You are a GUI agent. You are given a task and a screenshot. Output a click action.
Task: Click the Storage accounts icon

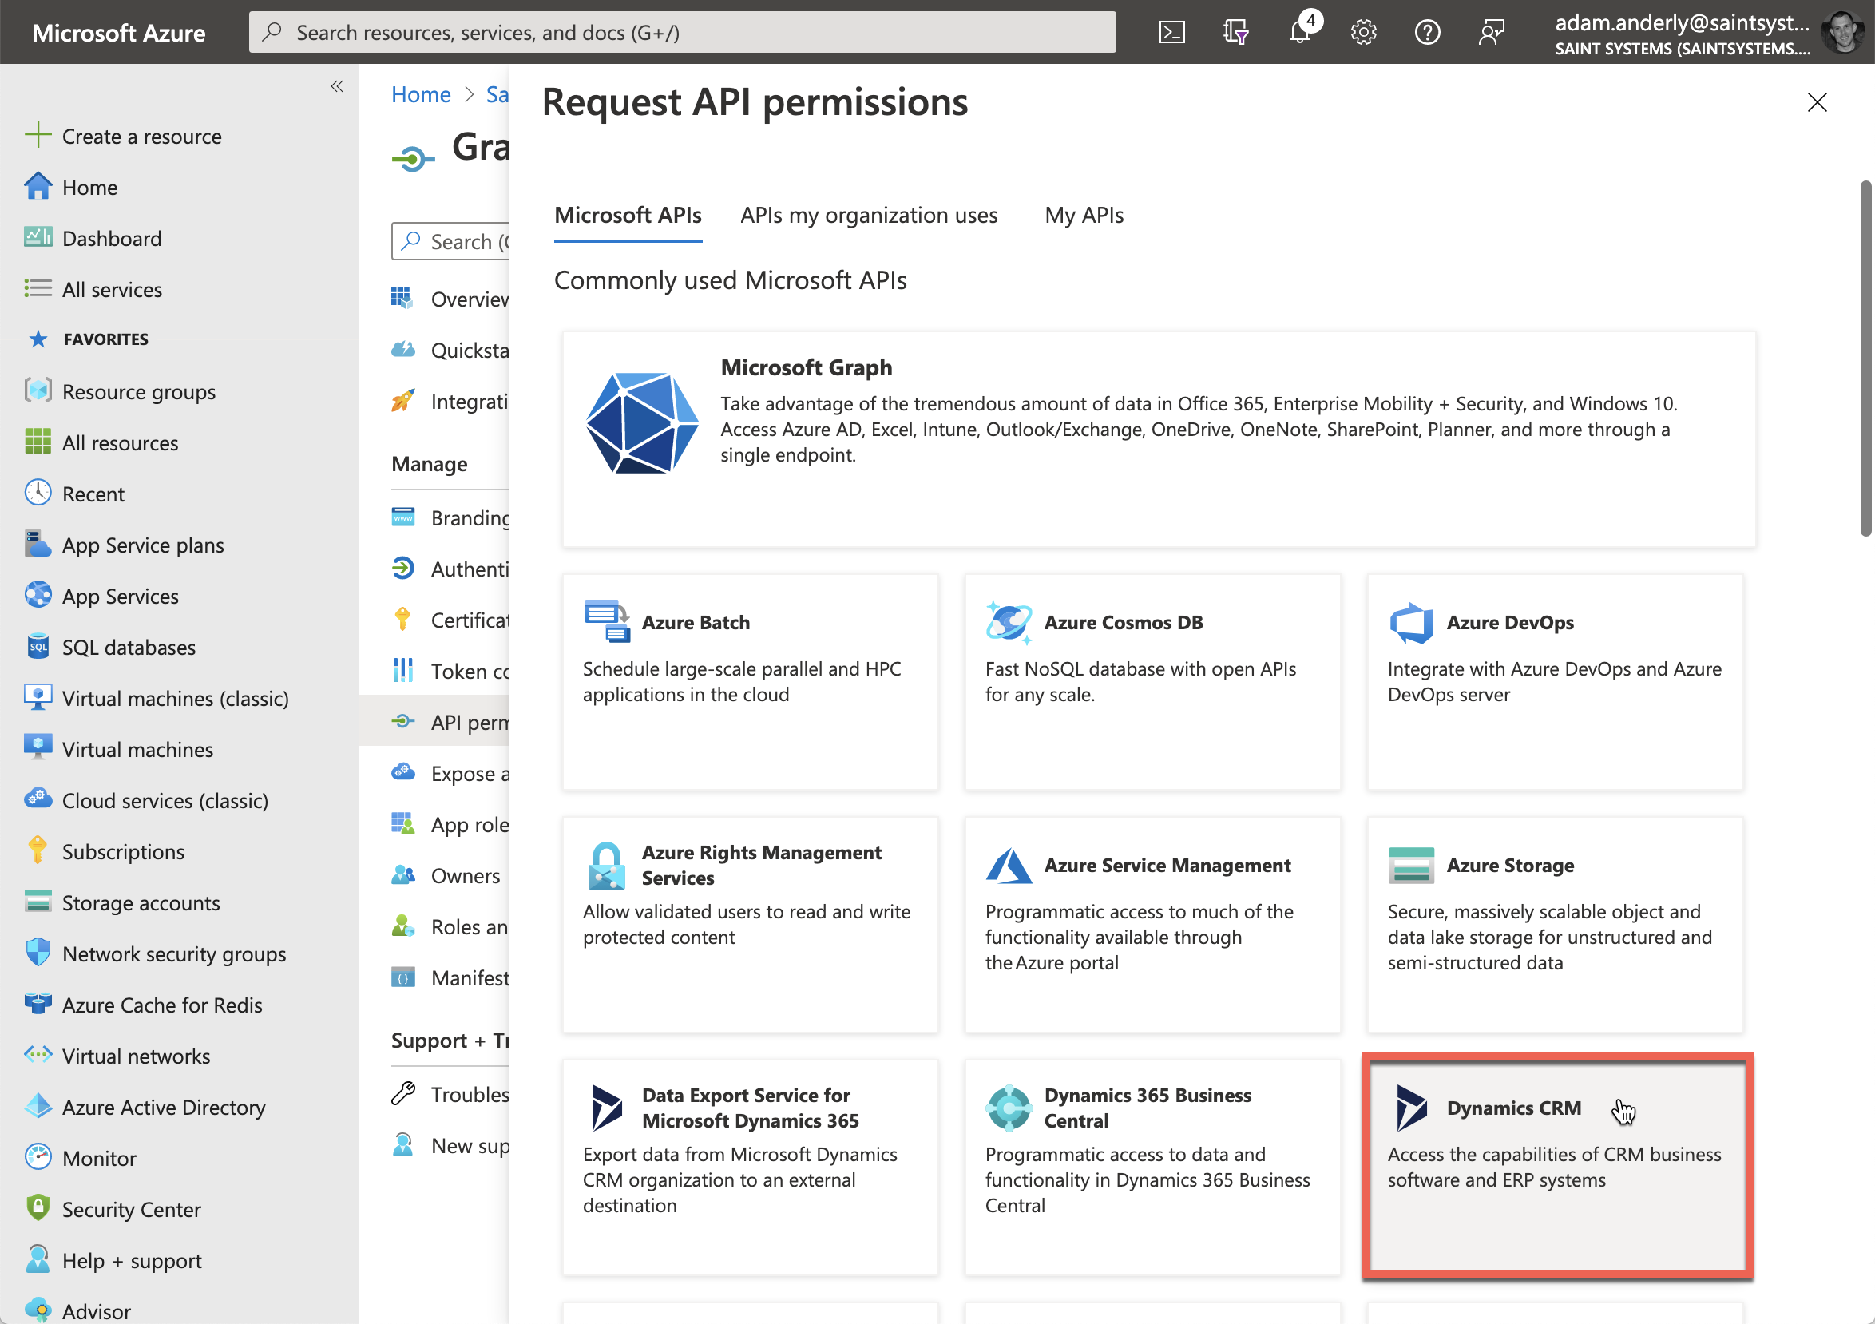pyautogui.click(x=38, y=902)
